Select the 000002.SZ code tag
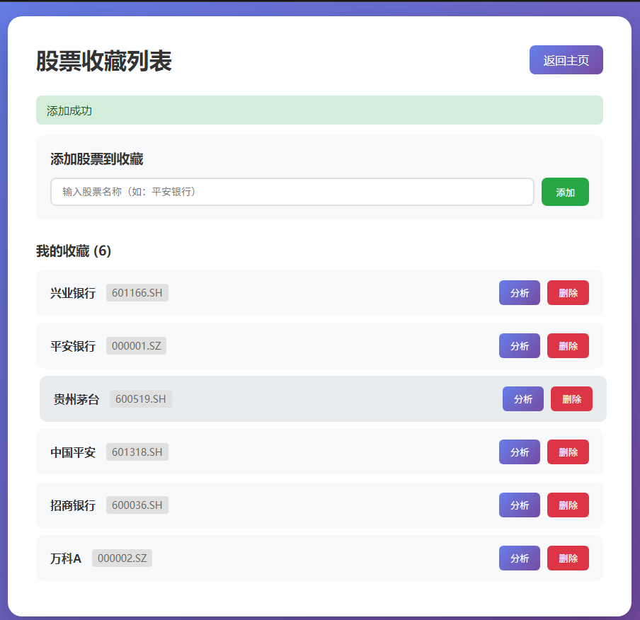 pos(122,558)
